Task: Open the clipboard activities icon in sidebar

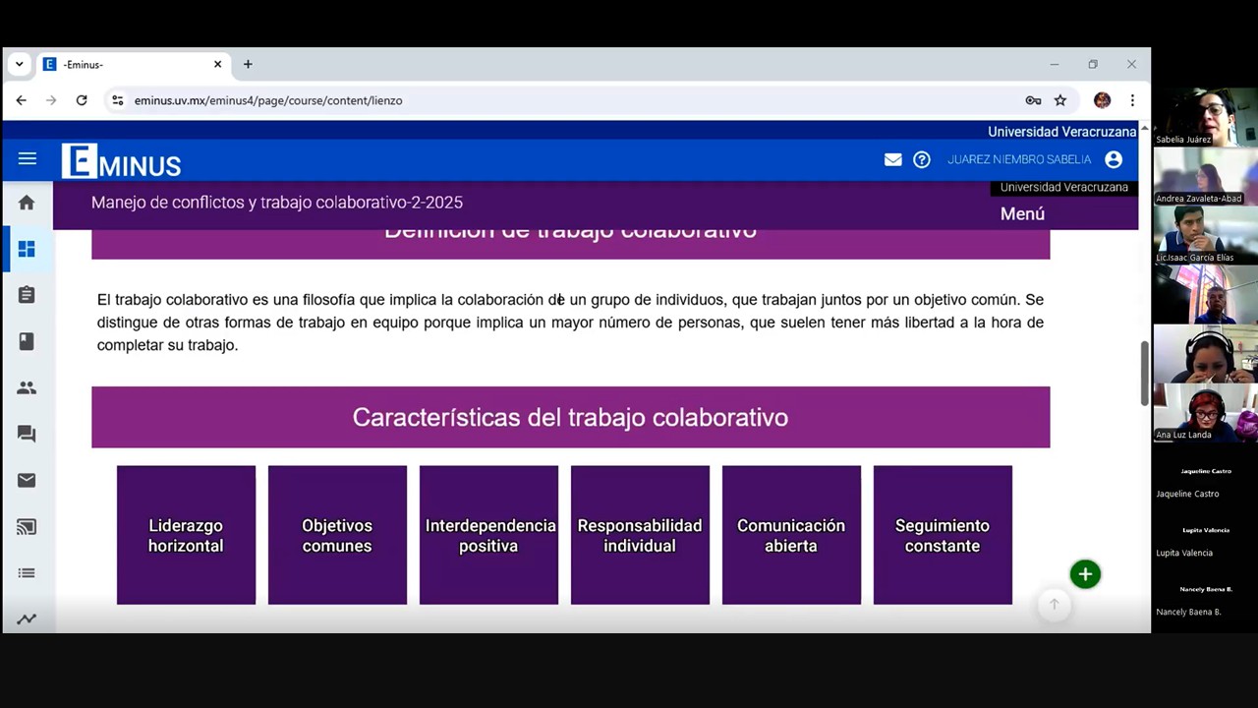Action: (x=27, y=295)
